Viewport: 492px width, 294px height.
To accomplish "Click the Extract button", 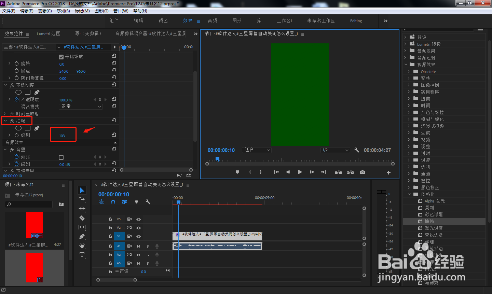I will [350, 172].
